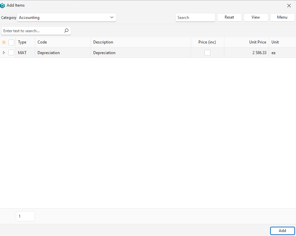Sort by the Code column header
The width and height of the screenshot is (296, 236).
[62, 42]
